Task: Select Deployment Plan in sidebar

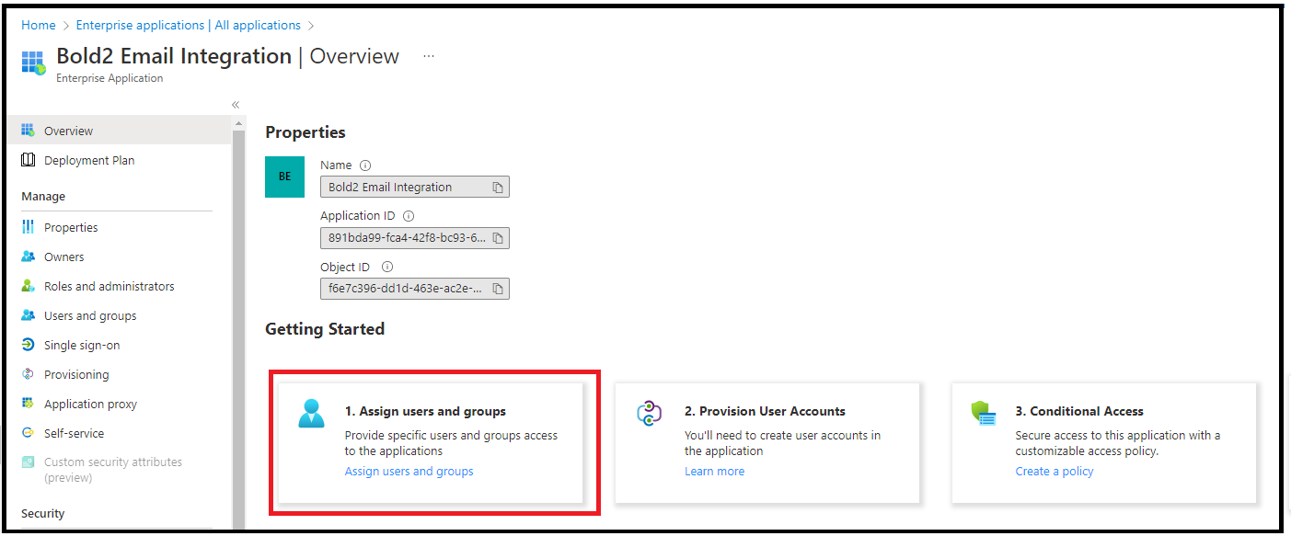Action: [89, 160]
